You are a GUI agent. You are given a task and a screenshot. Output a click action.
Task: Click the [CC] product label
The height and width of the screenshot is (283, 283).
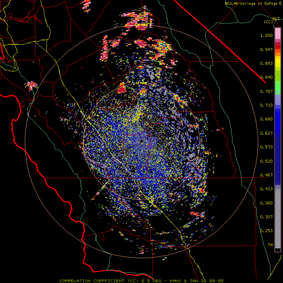click(x=269, y=22)
